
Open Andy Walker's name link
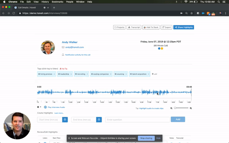pyautogui.click(x=70, y=42)
